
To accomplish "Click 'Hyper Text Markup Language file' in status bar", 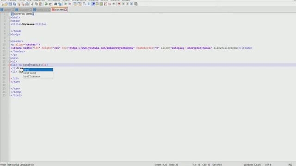I will tap(17, 165).
